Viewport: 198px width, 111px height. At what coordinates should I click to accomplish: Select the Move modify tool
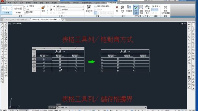point(6,39)
